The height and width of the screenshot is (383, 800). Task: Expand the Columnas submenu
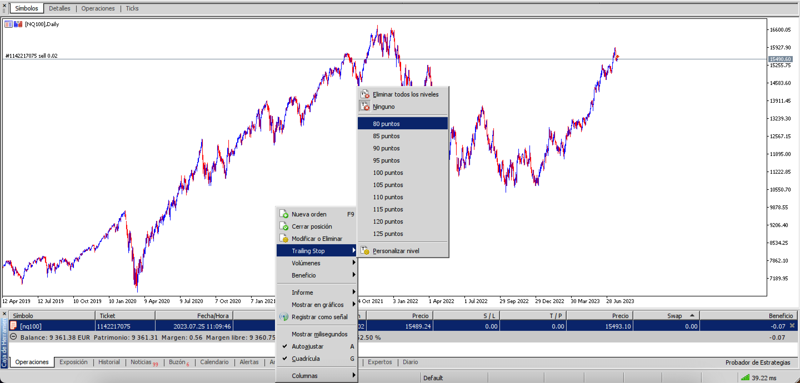tap(317, 376)
